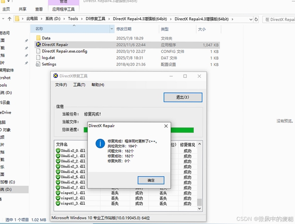The image size is (295, 224).
Task: Click the blue info icon in the dialog
Action: click(x=100, y=144)
